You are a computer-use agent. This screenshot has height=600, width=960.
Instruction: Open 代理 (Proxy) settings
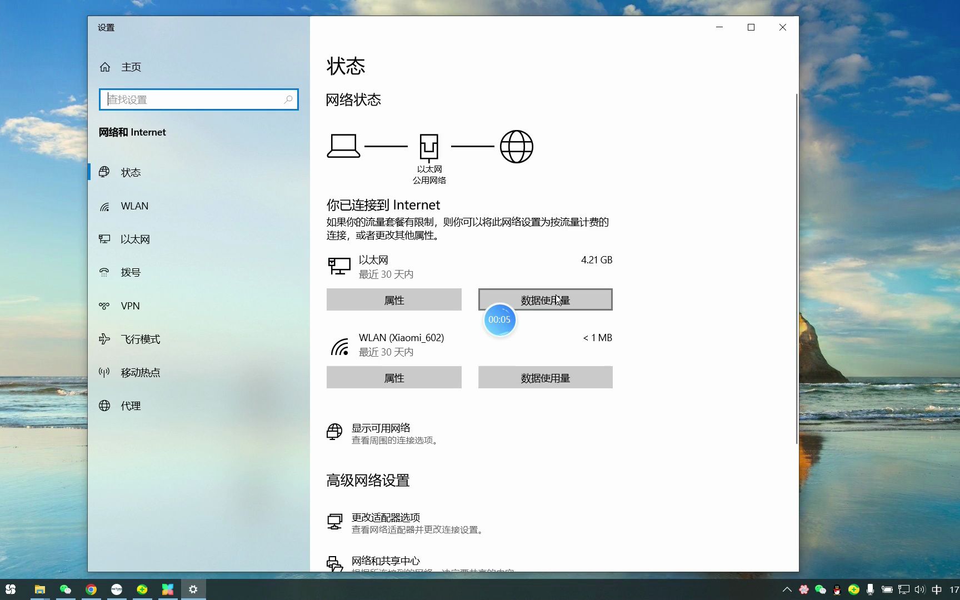click(131, 406)
